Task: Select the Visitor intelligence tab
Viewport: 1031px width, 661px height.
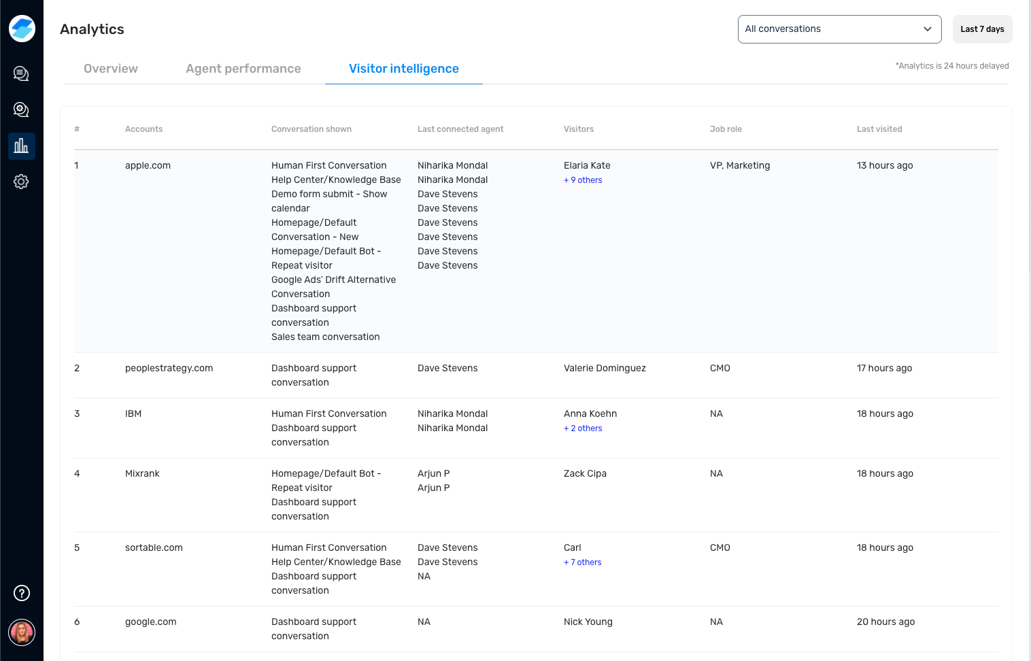Action: coord(403,69)
